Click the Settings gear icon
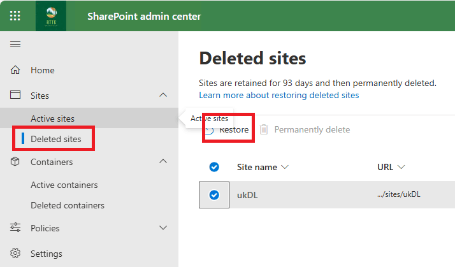The height and width of the screenshot is (267, 455). pyautogui.click(x=15, y=253)
